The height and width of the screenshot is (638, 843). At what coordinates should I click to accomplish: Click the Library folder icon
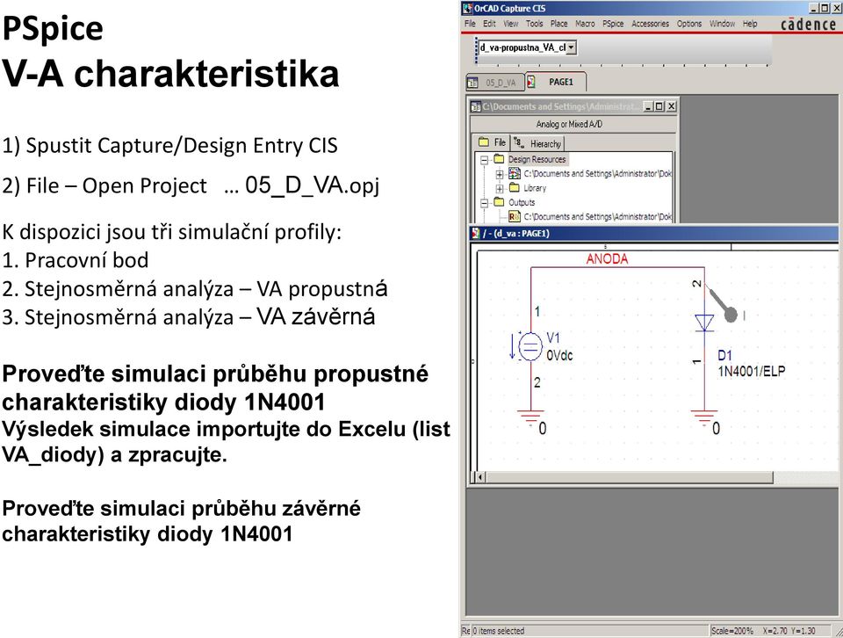[515, 188]
